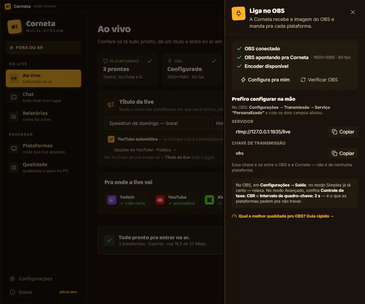Open the OBS Configurado card
This screenshot has height=304, width=365.
click(x=193, y=69)
